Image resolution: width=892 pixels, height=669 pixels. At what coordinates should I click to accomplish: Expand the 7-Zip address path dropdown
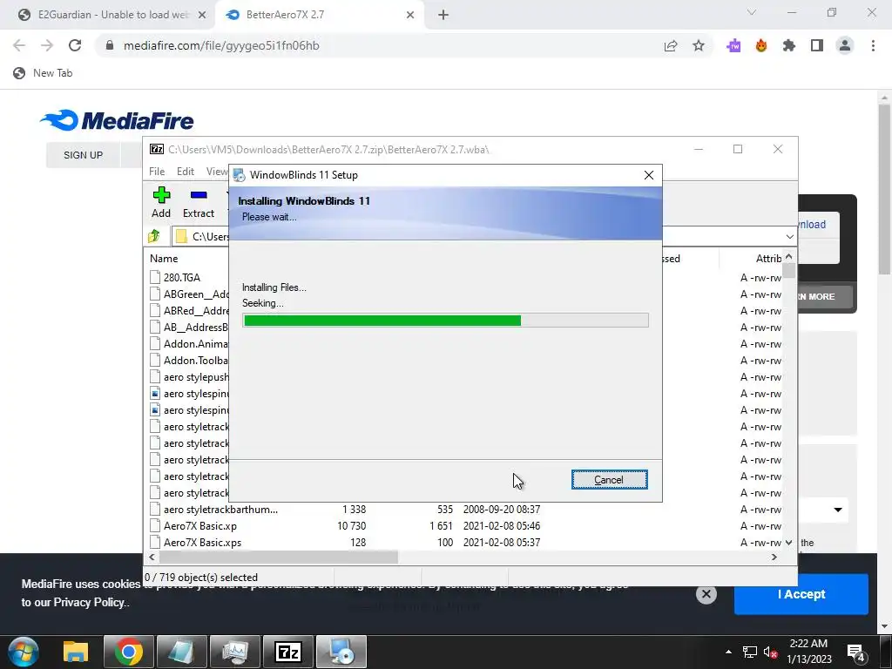pos(789,237)
